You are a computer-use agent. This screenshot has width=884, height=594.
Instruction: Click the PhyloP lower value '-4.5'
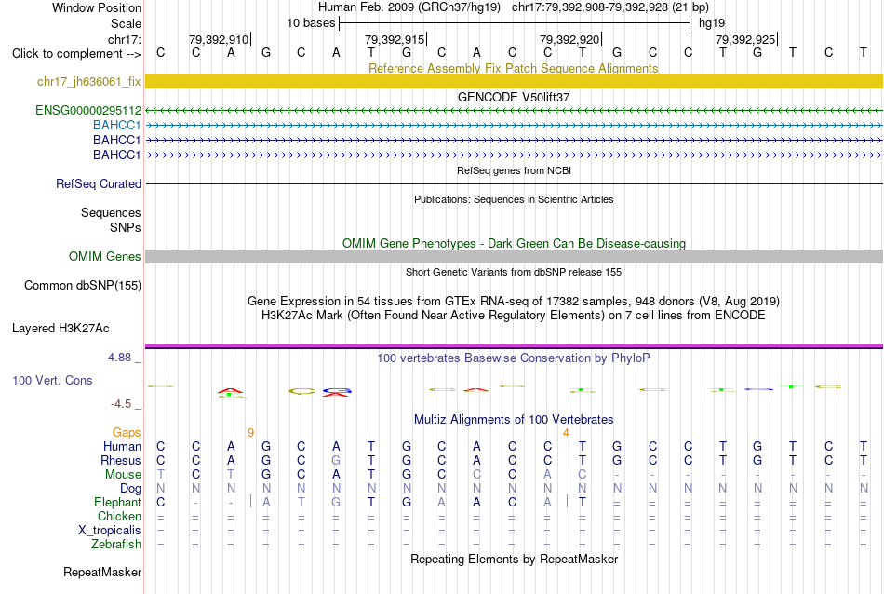[121, 404]
